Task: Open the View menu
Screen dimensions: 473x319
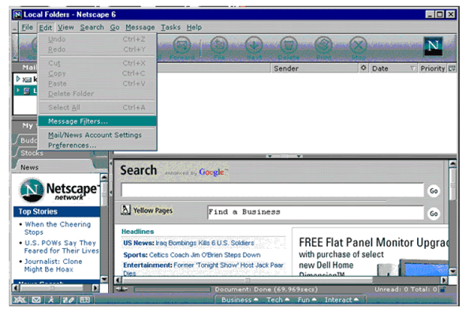Action: pyautogui.click(x=65, y=28)
